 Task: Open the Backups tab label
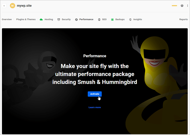click(120, 20)
